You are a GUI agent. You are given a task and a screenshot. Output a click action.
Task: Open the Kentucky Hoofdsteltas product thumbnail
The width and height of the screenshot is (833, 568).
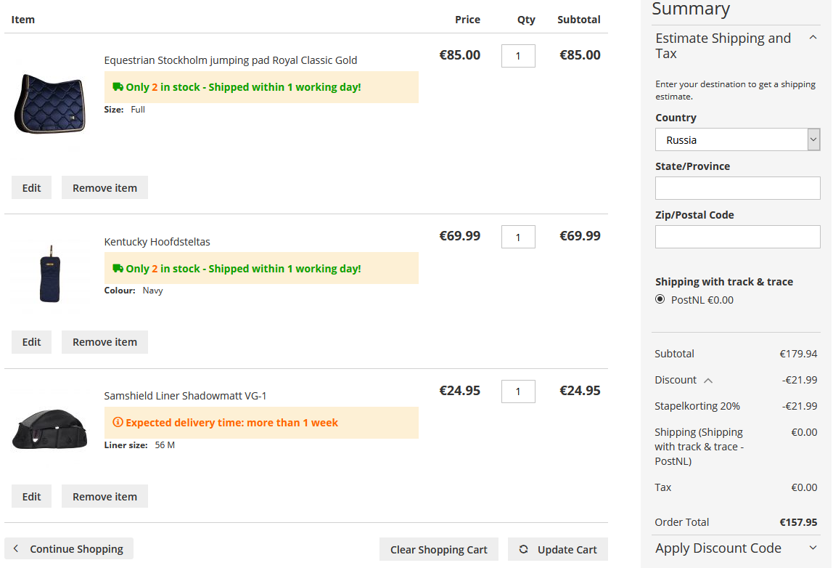coord(51,274)
